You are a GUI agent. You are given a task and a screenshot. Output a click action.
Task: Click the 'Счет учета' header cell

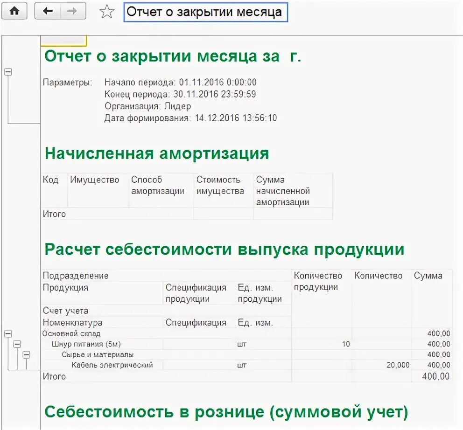click(166, 311)
